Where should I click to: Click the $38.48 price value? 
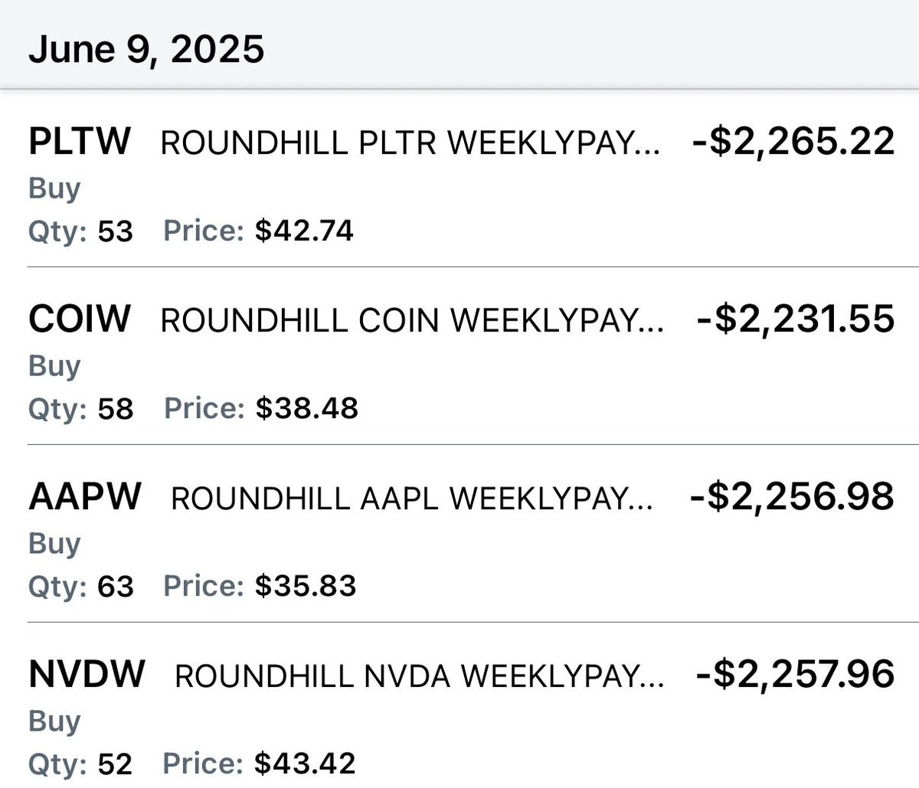[x=306, y=408]
